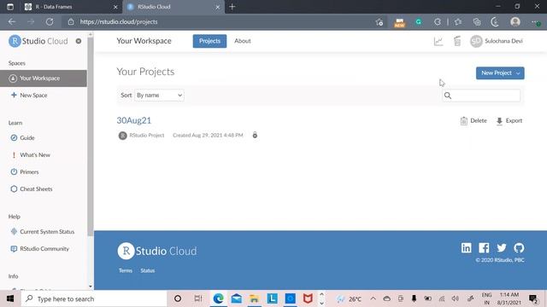Screen dimensions: 547x307
Task: Open the McAfee taskbar icon
Action: (x=308, y=298)
